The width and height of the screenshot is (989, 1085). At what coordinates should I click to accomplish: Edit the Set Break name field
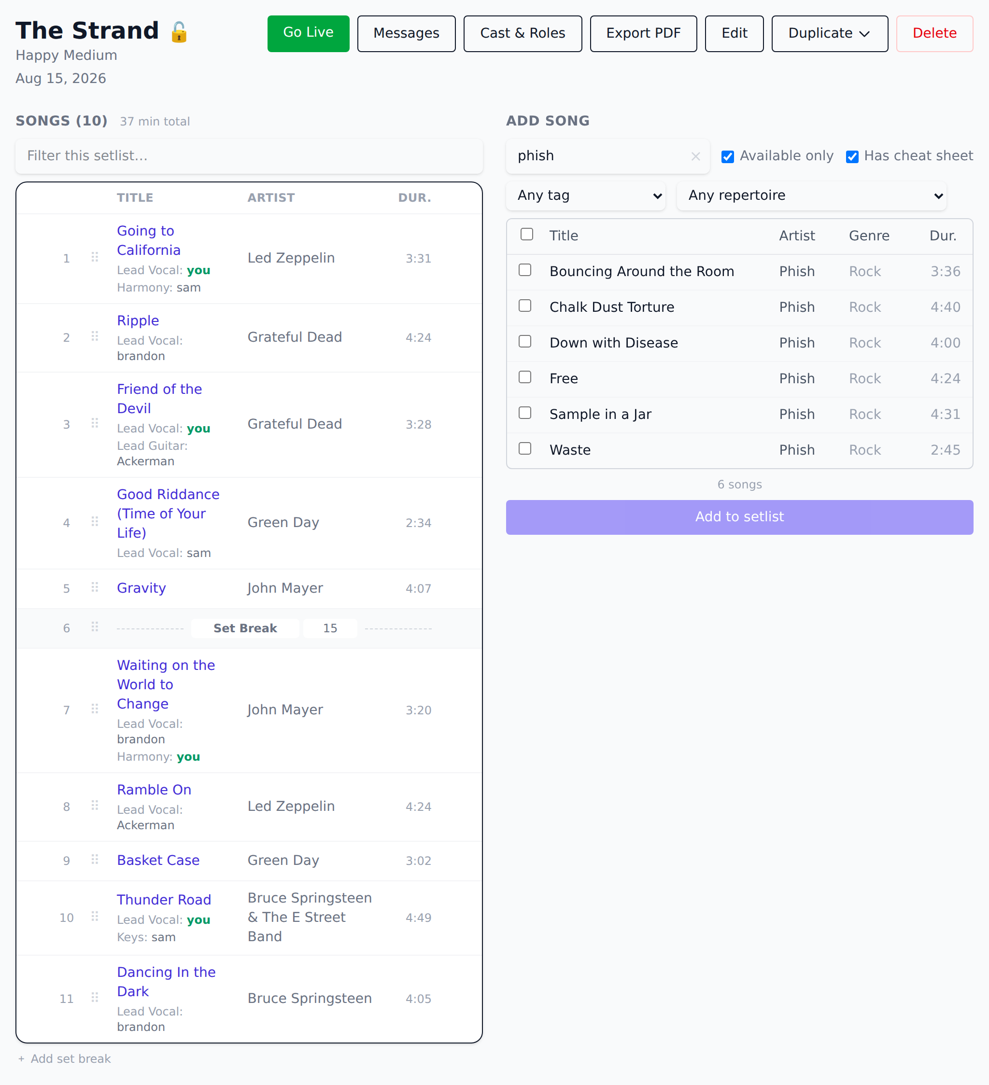245,628
